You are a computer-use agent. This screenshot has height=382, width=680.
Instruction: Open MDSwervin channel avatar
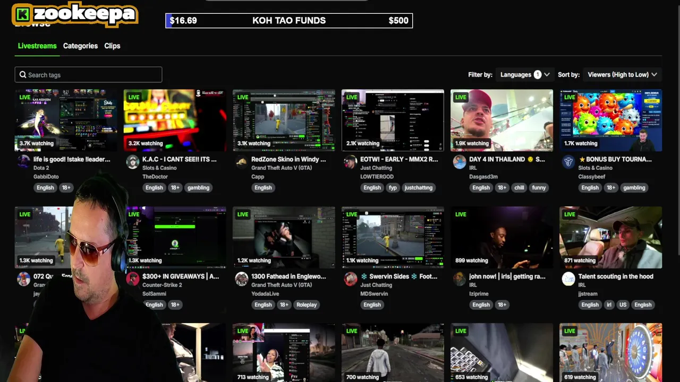[x=351, y=279]
